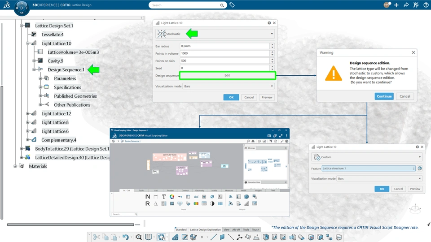The height and width of the screenshot is (242, 431).
Task: Click the plus add icon in the top bar
Action: (396, 5)
